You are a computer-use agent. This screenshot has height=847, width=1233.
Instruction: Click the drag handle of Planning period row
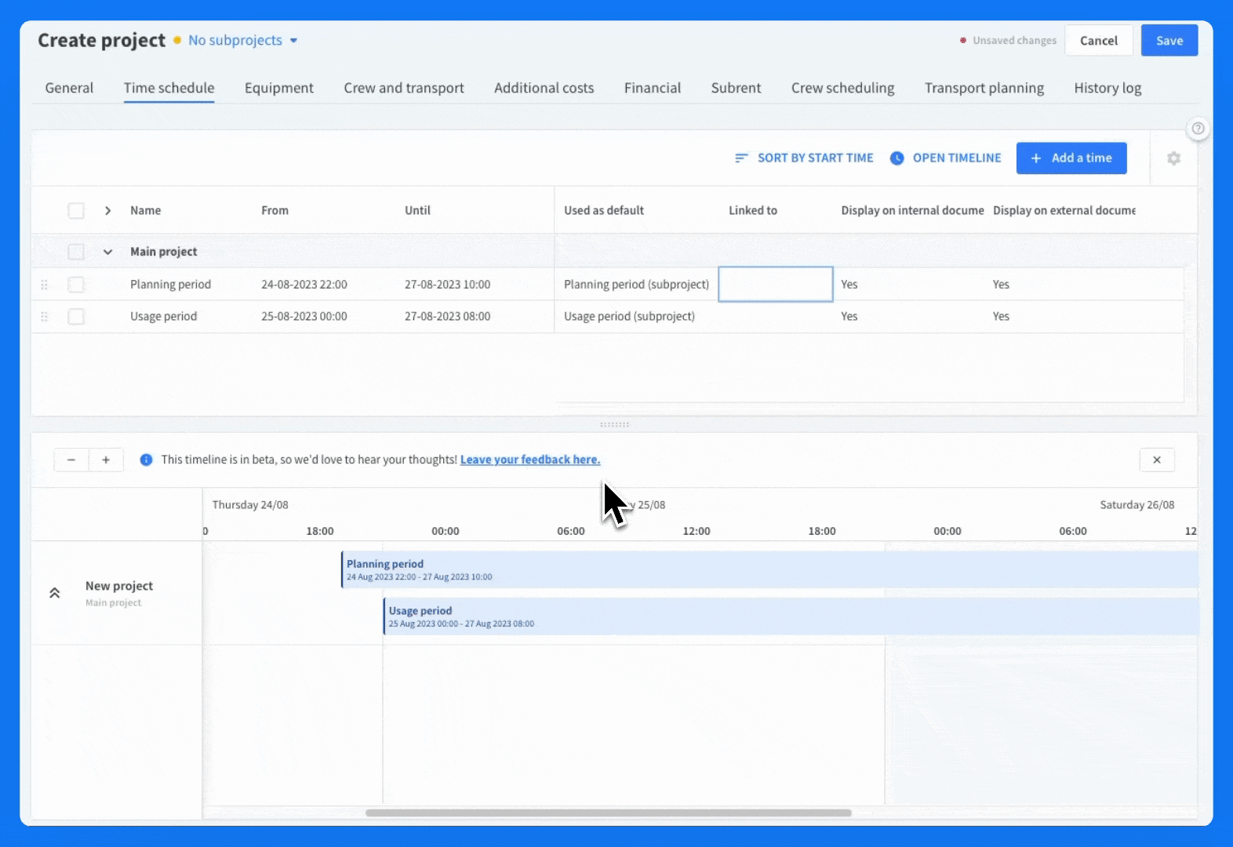[x=44, y=285]
